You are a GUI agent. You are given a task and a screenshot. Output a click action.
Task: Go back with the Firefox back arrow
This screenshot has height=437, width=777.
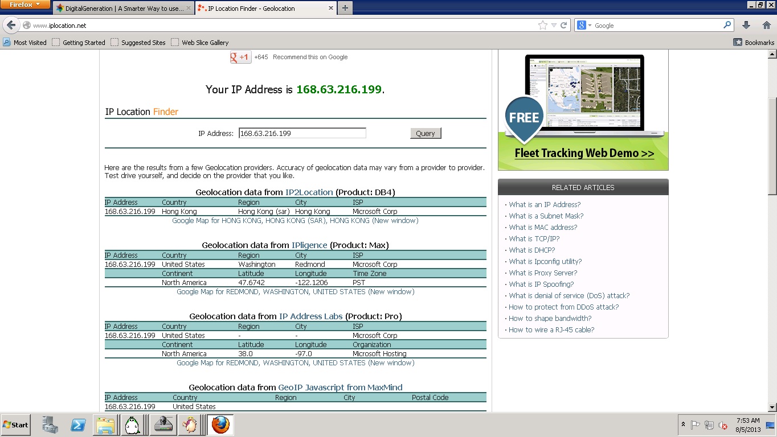(11, 25)
